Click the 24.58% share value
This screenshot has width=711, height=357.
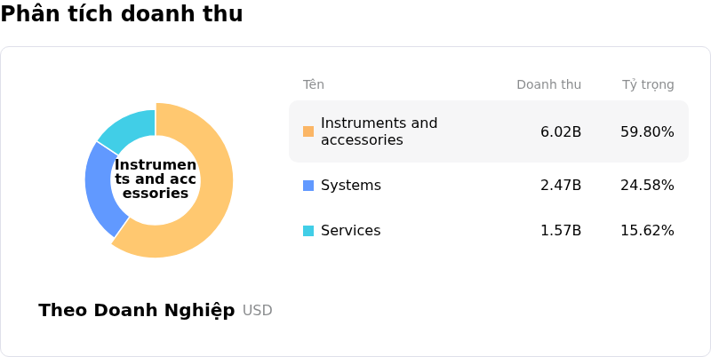(x=647, y=186)
